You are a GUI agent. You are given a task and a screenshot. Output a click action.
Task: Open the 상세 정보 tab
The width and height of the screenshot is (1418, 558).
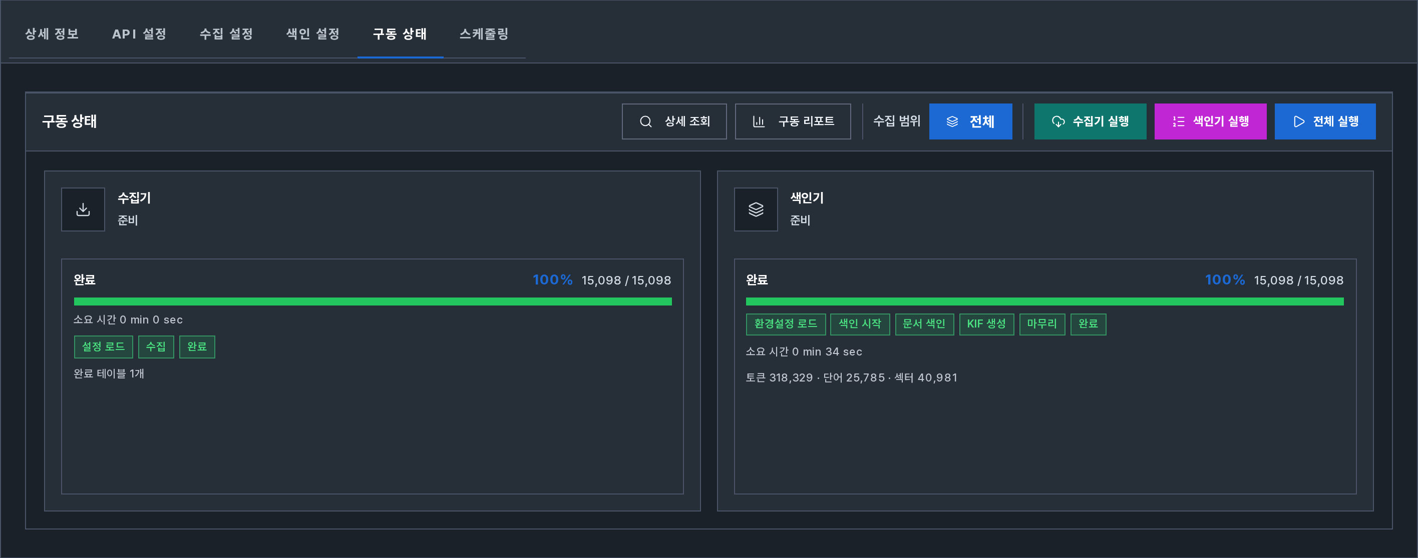tap(52, 34)
